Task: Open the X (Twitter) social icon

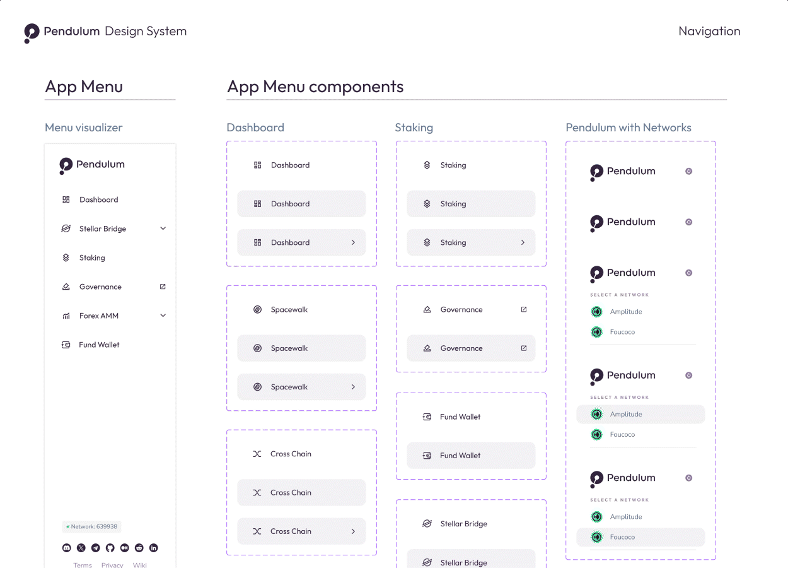Action: [x=81, y=548]
